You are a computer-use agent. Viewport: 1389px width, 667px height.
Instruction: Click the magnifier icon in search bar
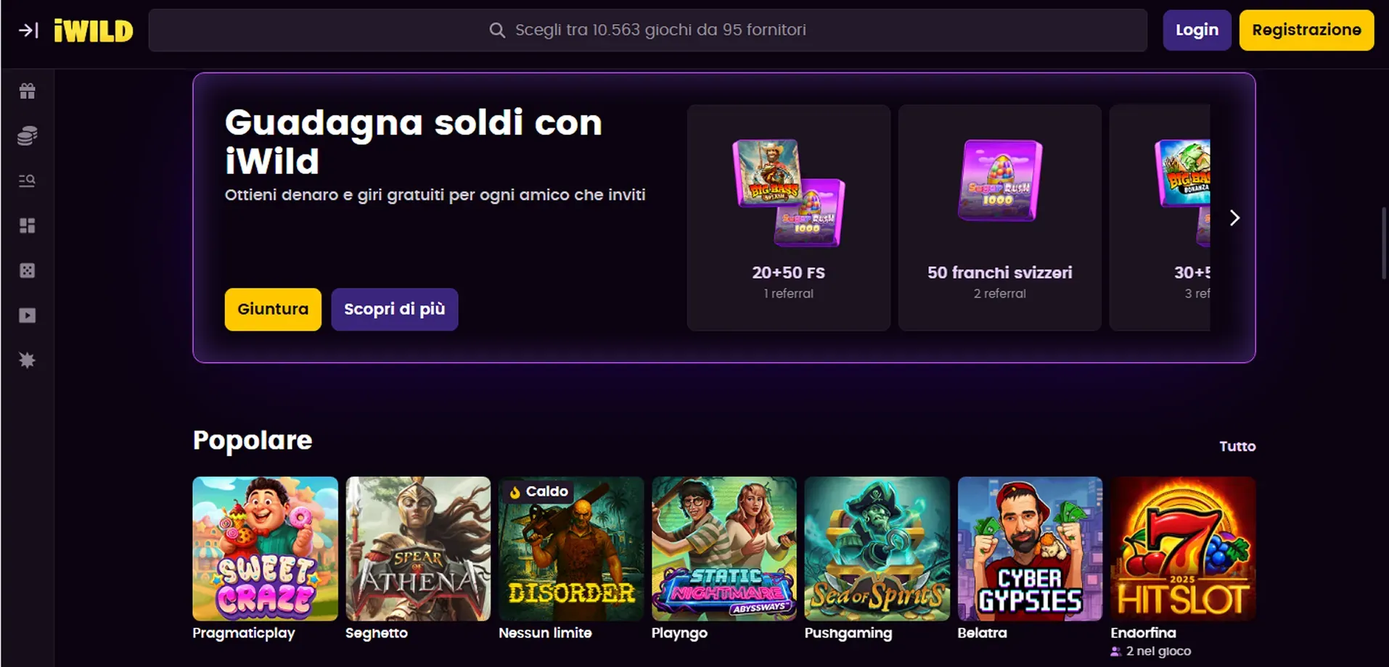[497, 30]
